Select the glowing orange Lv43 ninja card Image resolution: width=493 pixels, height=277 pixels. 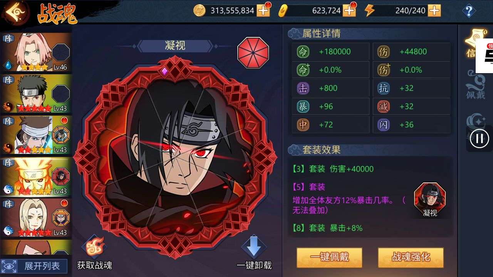click(x=36, y=177)
